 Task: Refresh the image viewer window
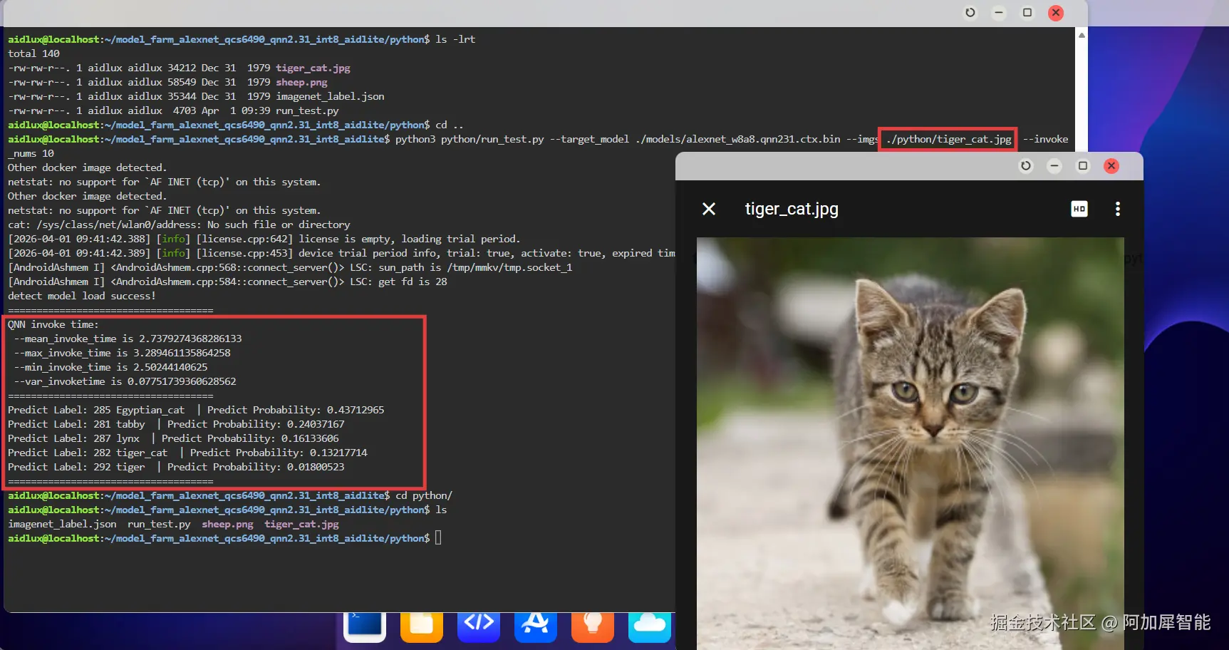coord(1026,166)
